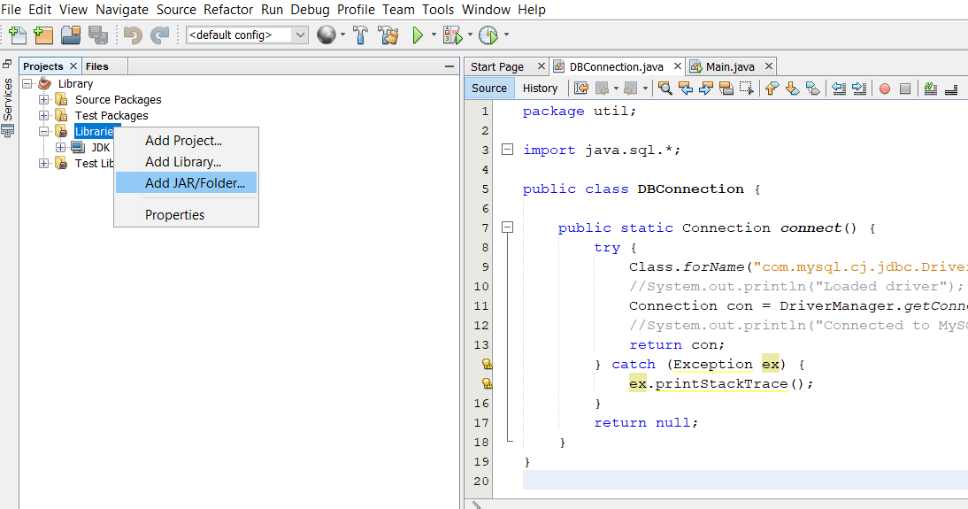Collapse the import code fold
Image resolution: width=968 pixels, height=509 pixels.
pyautogui.click(x=508, y=149)
